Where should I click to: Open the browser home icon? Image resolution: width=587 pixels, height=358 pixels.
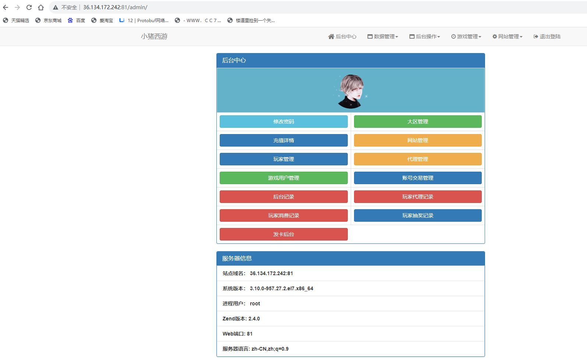(x=41, y=7)
